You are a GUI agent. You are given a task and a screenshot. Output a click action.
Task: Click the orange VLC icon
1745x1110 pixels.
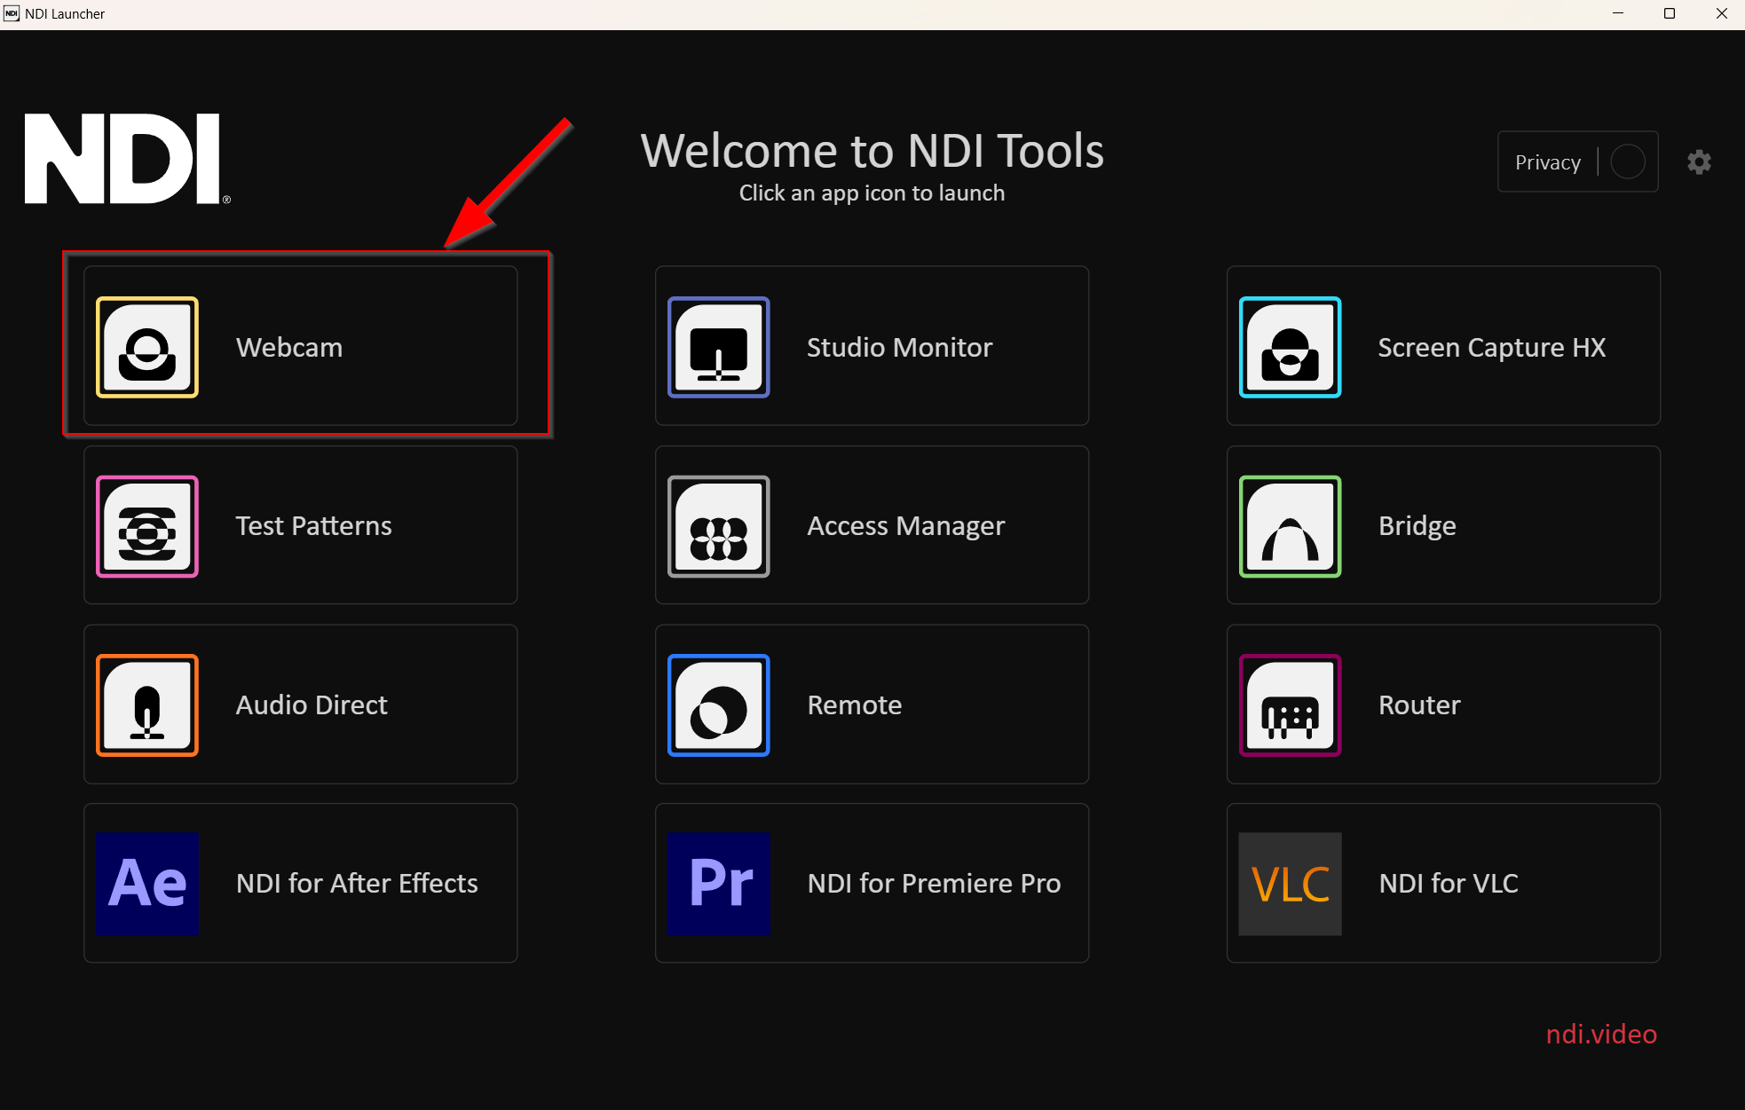point(1290,884)
